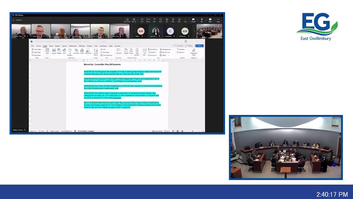Insert a Text Box

(x=145, y=52)
